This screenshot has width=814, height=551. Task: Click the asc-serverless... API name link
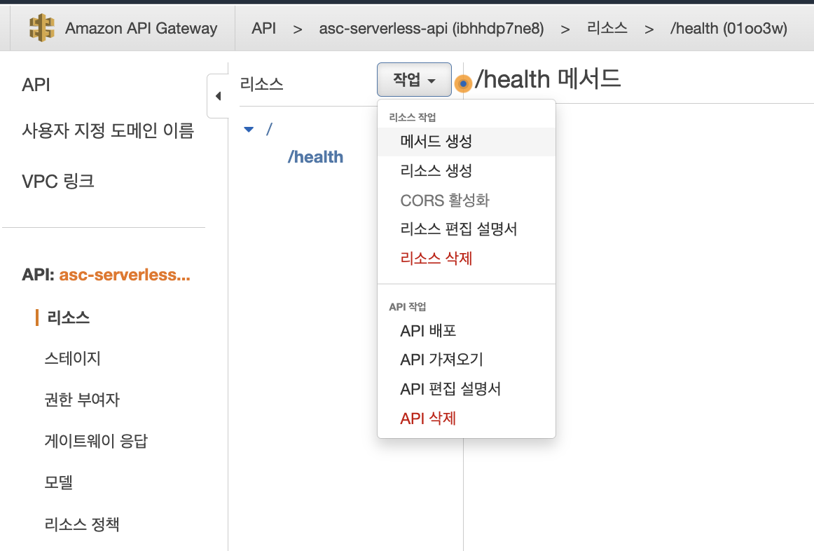pyautogui.click(x=125, y=274)
